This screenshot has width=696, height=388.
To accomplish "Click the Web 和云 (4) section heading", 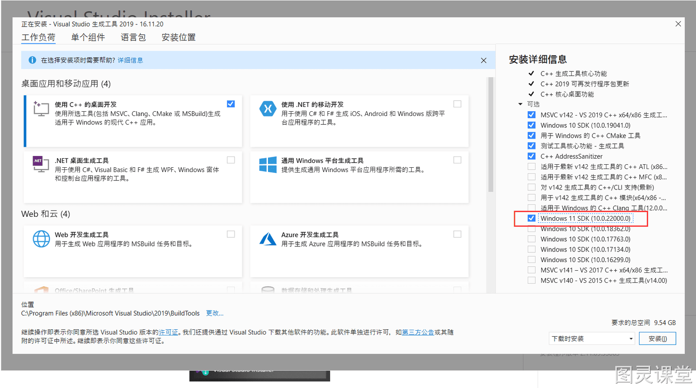I will (x=46, y=214).
